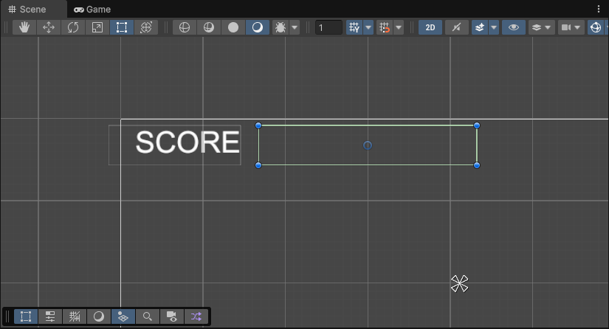The height and width of the screenshot is (329, 609).
Task: Switch to shaded draw mode
Action: click(258, 27)
